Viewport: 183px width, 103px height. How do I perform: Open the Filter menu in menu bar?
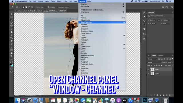point(65,1)
